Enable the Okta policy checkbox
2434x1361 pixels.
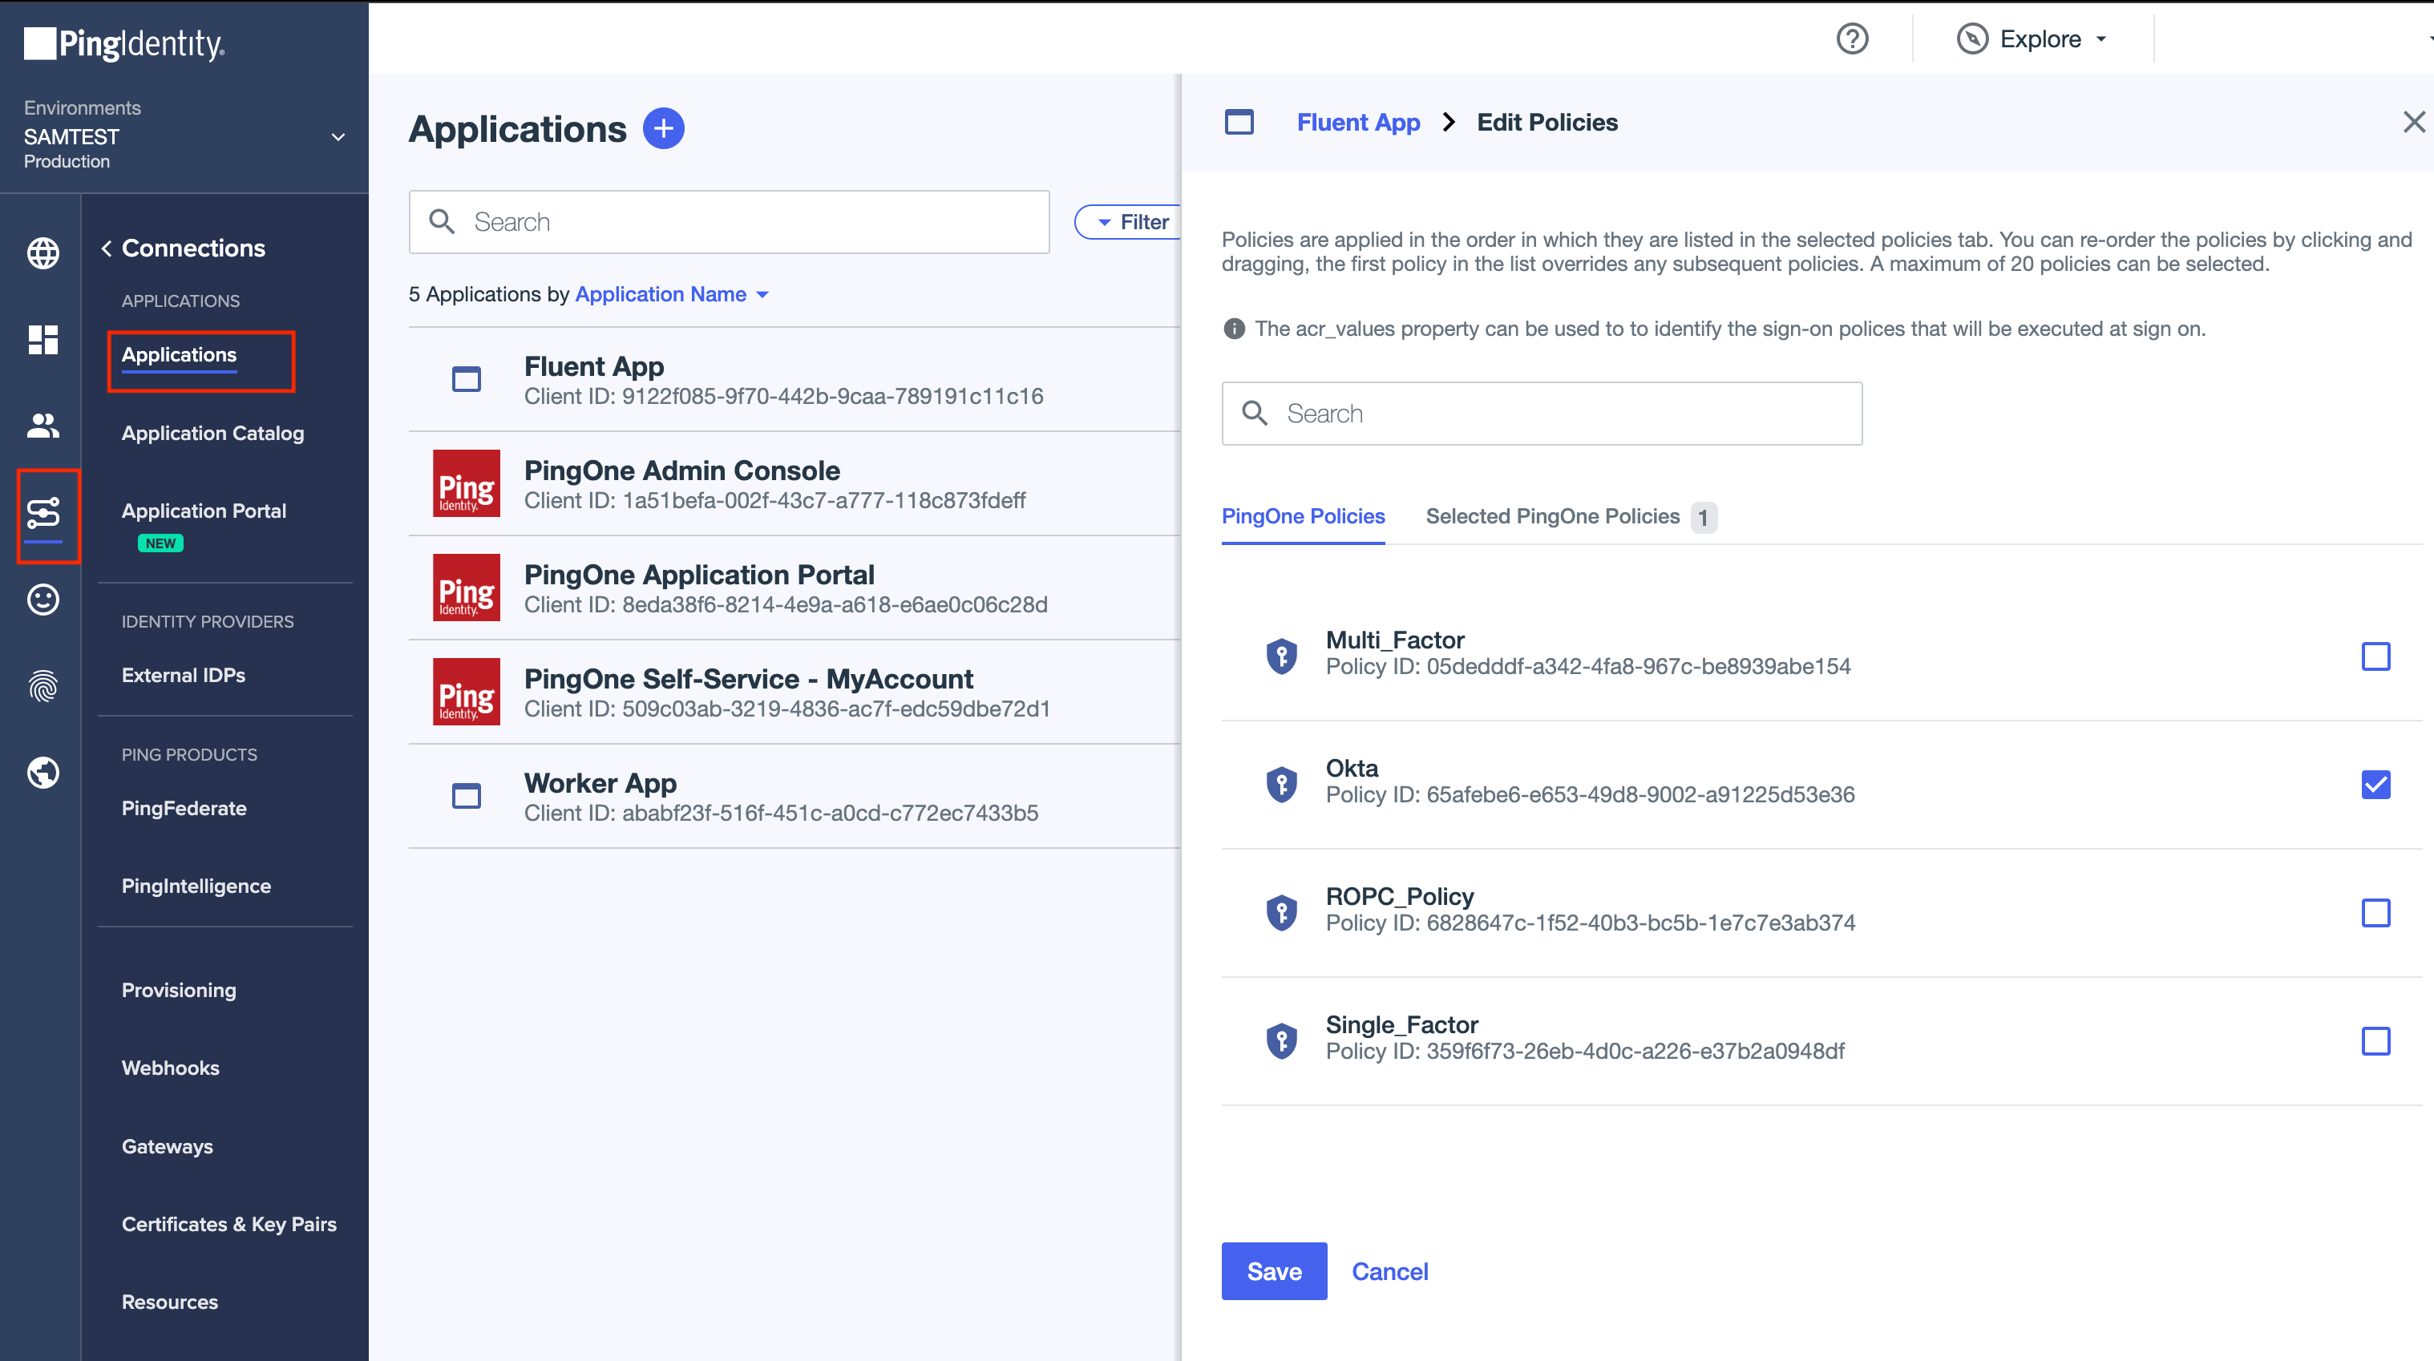coord(2374,782)
